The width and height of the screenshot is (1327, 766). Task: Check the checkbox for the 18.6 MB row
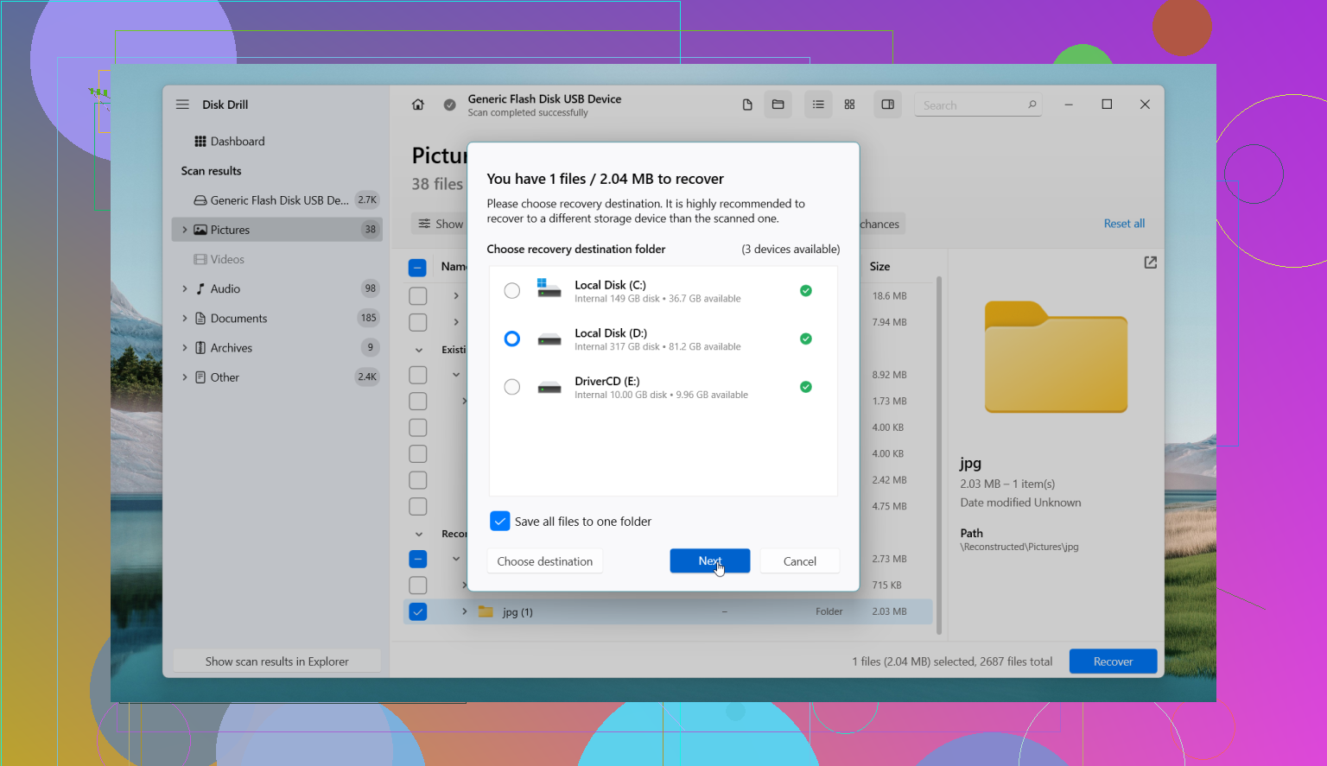click(417, 296)
